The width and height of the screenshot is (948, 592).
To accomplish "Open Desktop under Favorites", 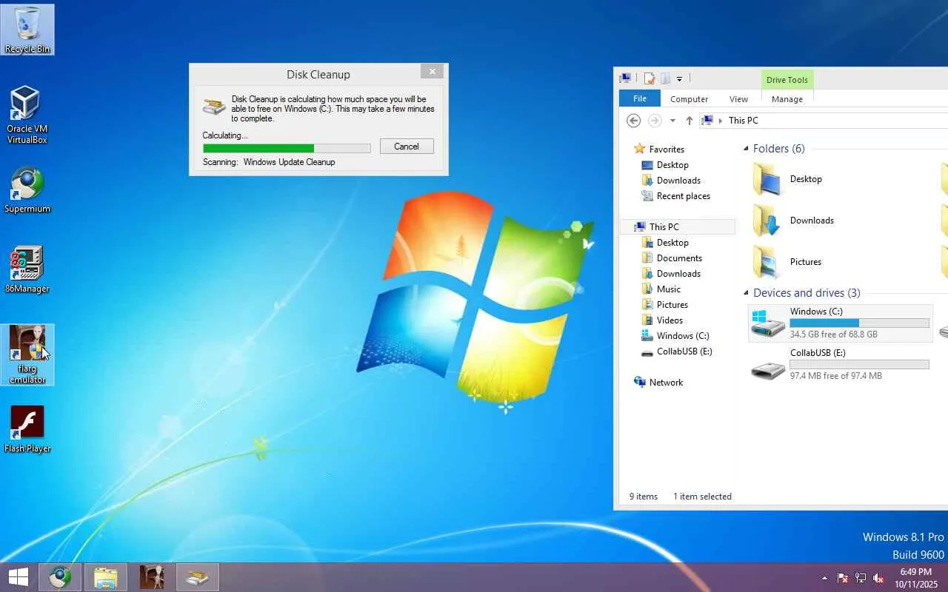I will click(672, 165).
